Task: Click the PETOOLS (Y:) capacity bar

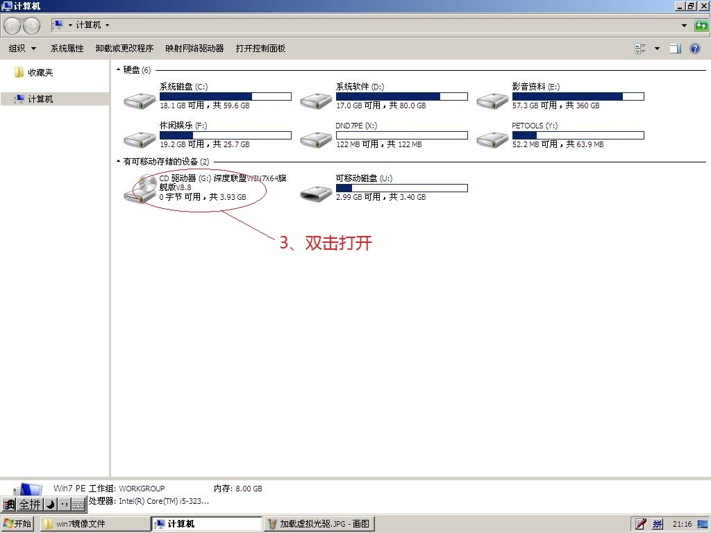Action: [x=578, y=135]
